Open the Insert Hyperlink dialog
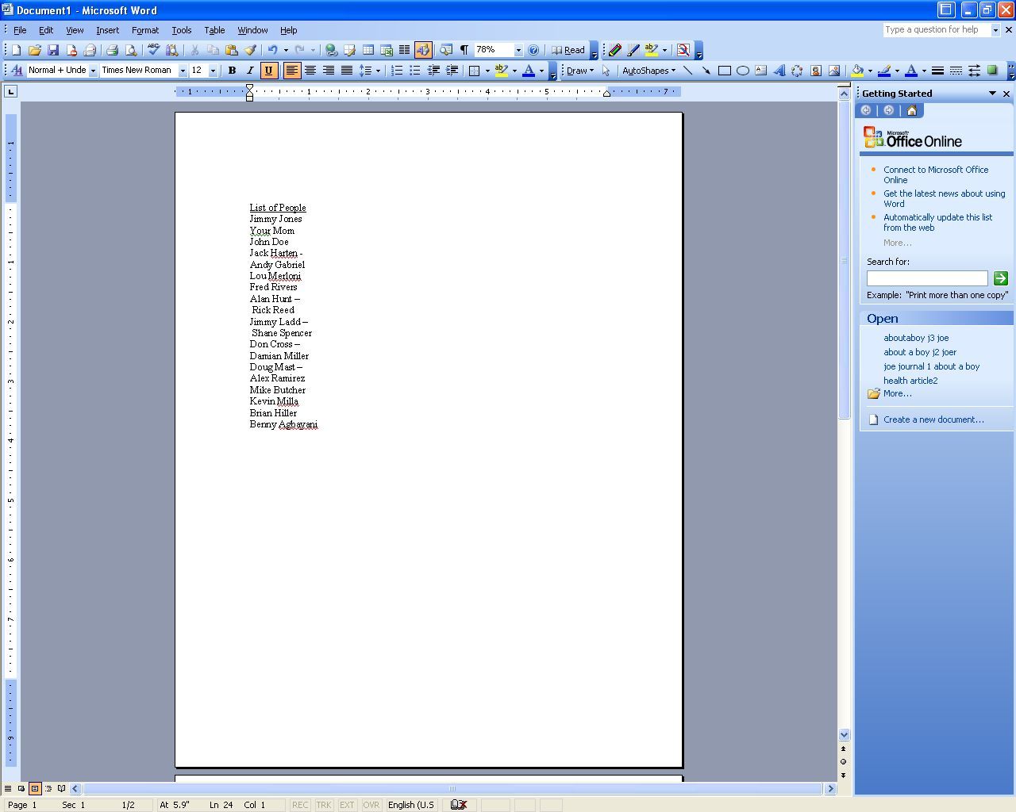 pyautogui.click(x=332, y=49)
